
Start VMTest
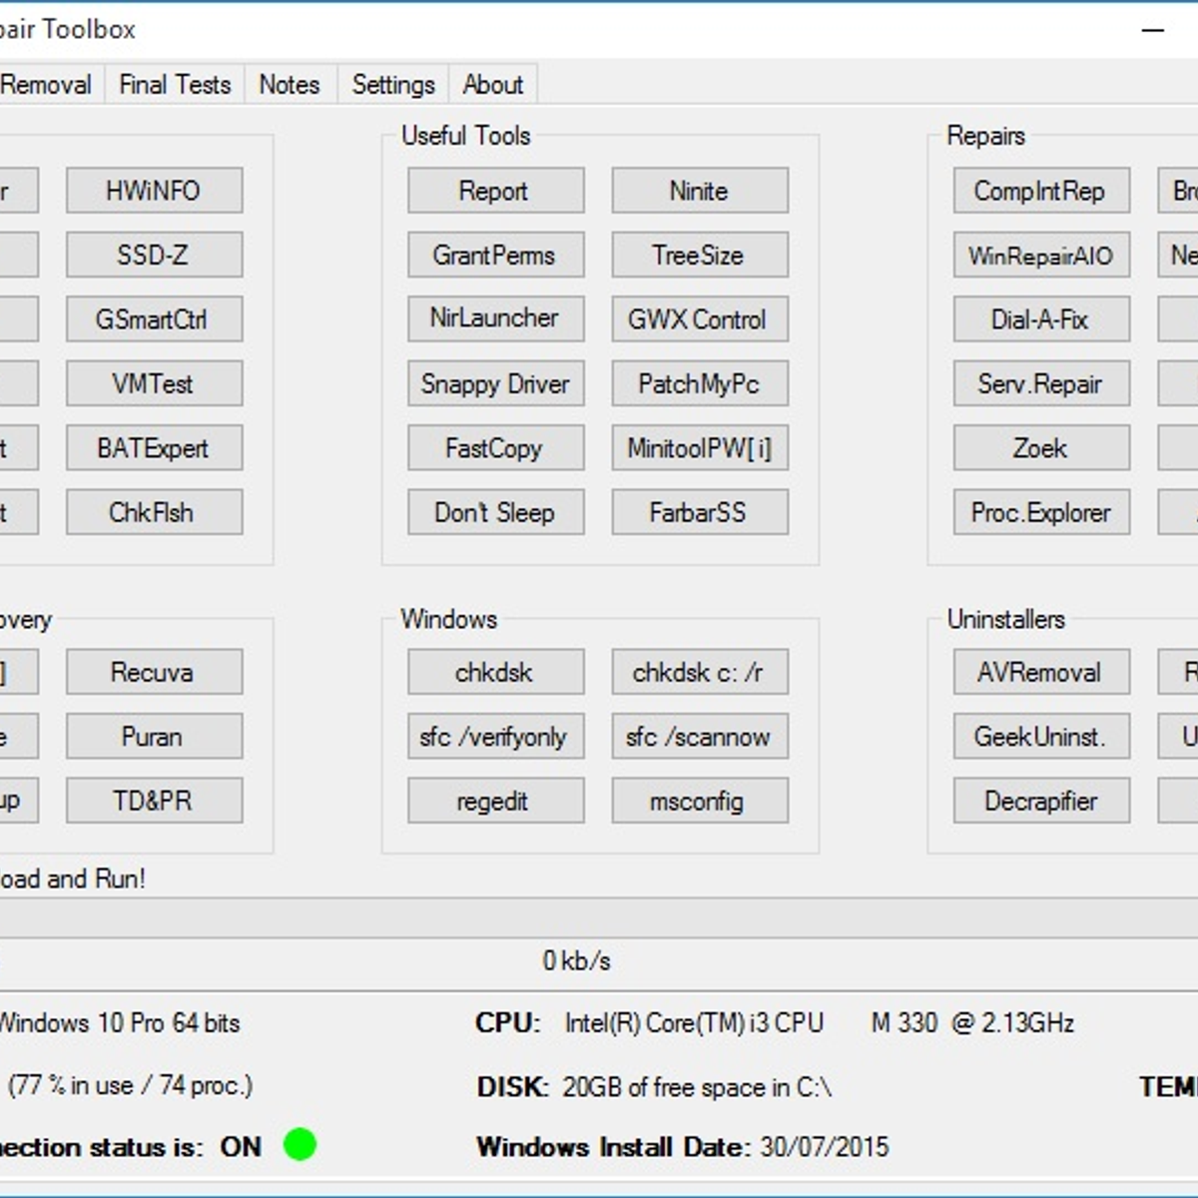click(x=155, y=383)
